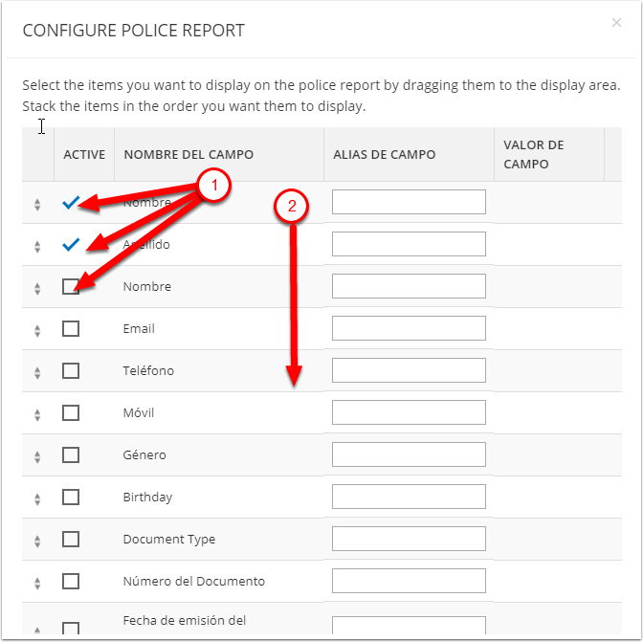Viewport: 643px width, 642px height.
Task: Click the Birthday row reorder handle
Action: click(x=37, y=499)
